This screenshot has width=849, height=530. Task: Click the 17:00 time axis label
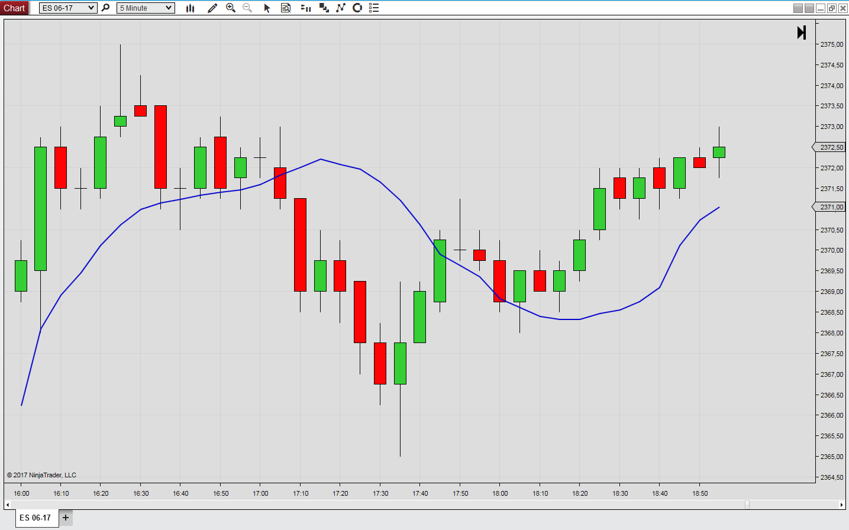pyautogui.click(x=260, y=493)
